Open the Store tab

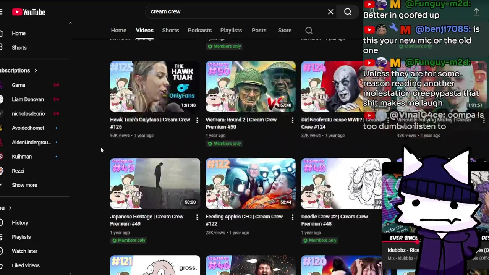point(285,30)
